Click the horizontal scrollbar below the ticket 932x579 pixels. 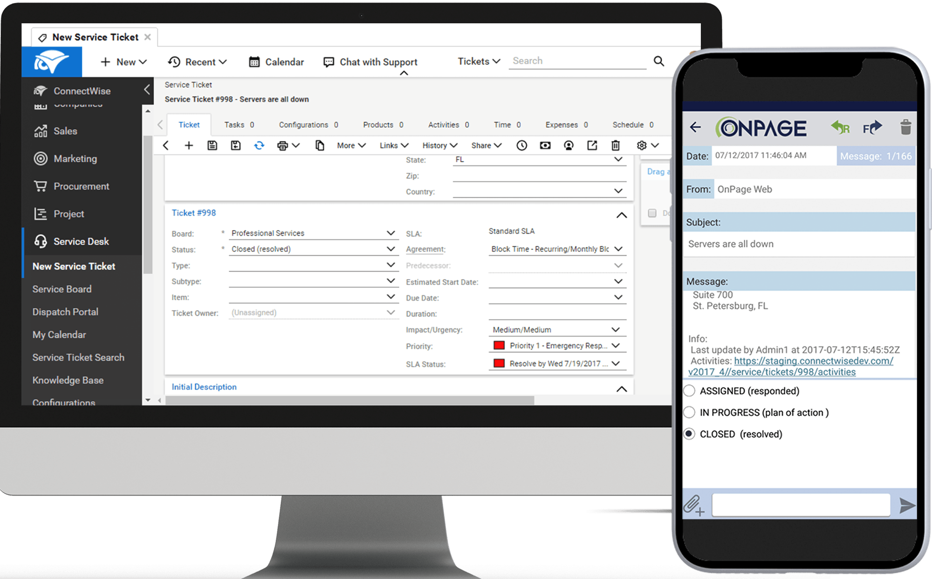[x=350, y=400]
